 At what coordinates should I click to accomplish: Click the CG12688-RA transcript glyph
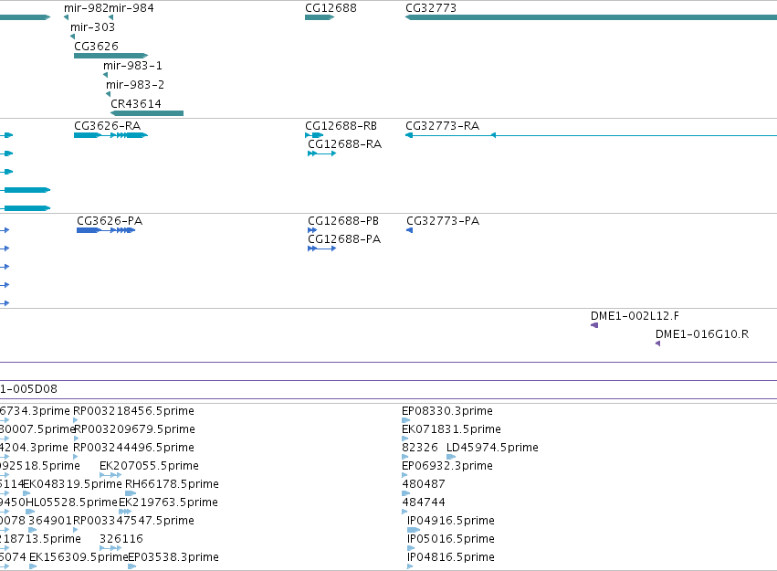pos(322,153)
